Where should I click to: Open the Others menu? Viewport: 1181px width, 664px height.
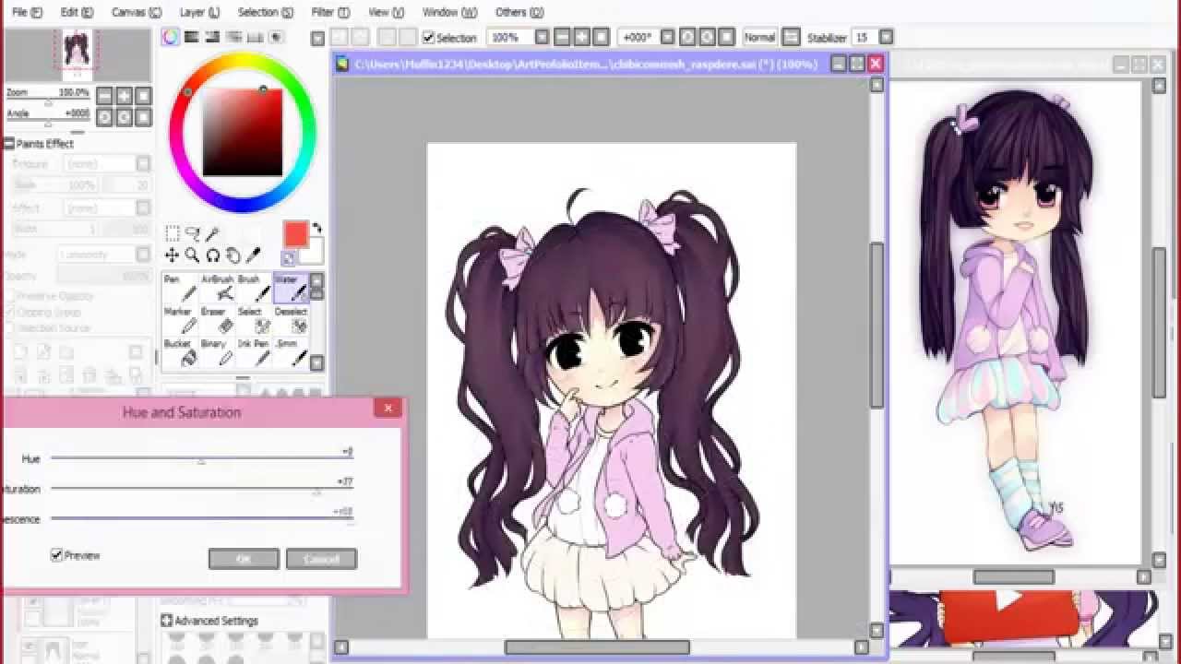pyautogui.click(x=519, y=12)
